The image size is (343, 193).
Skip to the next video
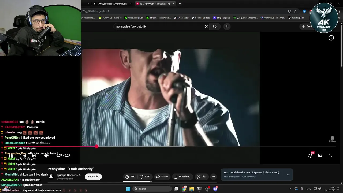[34, 155]
